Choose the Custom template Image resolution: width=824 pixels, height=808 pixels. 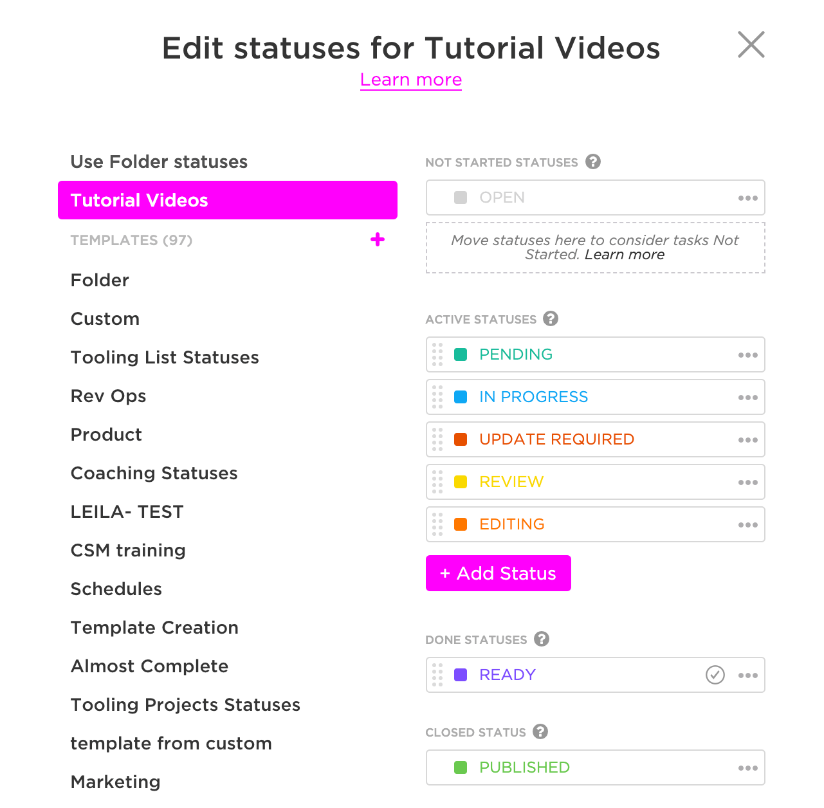click(x=105, y=318)
